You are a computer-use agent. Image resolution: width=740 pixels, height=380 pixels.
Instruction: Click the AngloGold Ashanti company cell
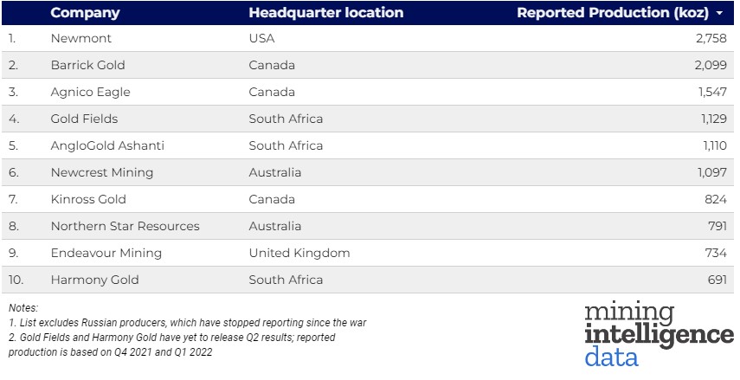click(x=107, y=145)
